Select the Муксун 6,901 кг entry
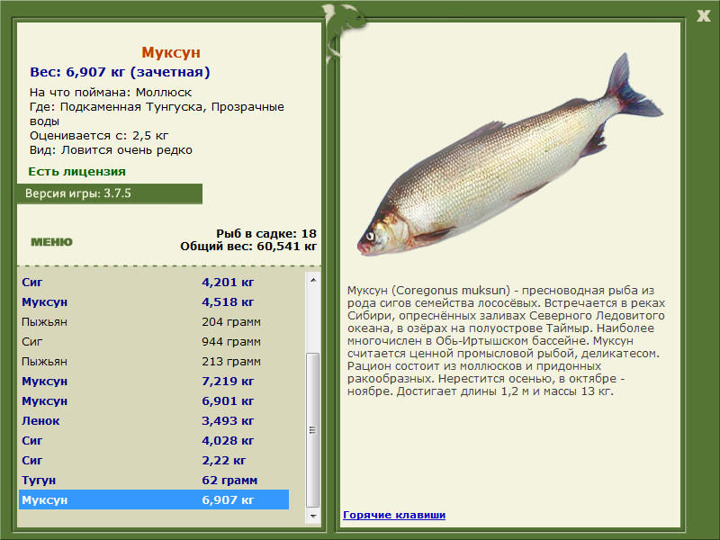This screenshot has width=720, height=540. [154, 400]
